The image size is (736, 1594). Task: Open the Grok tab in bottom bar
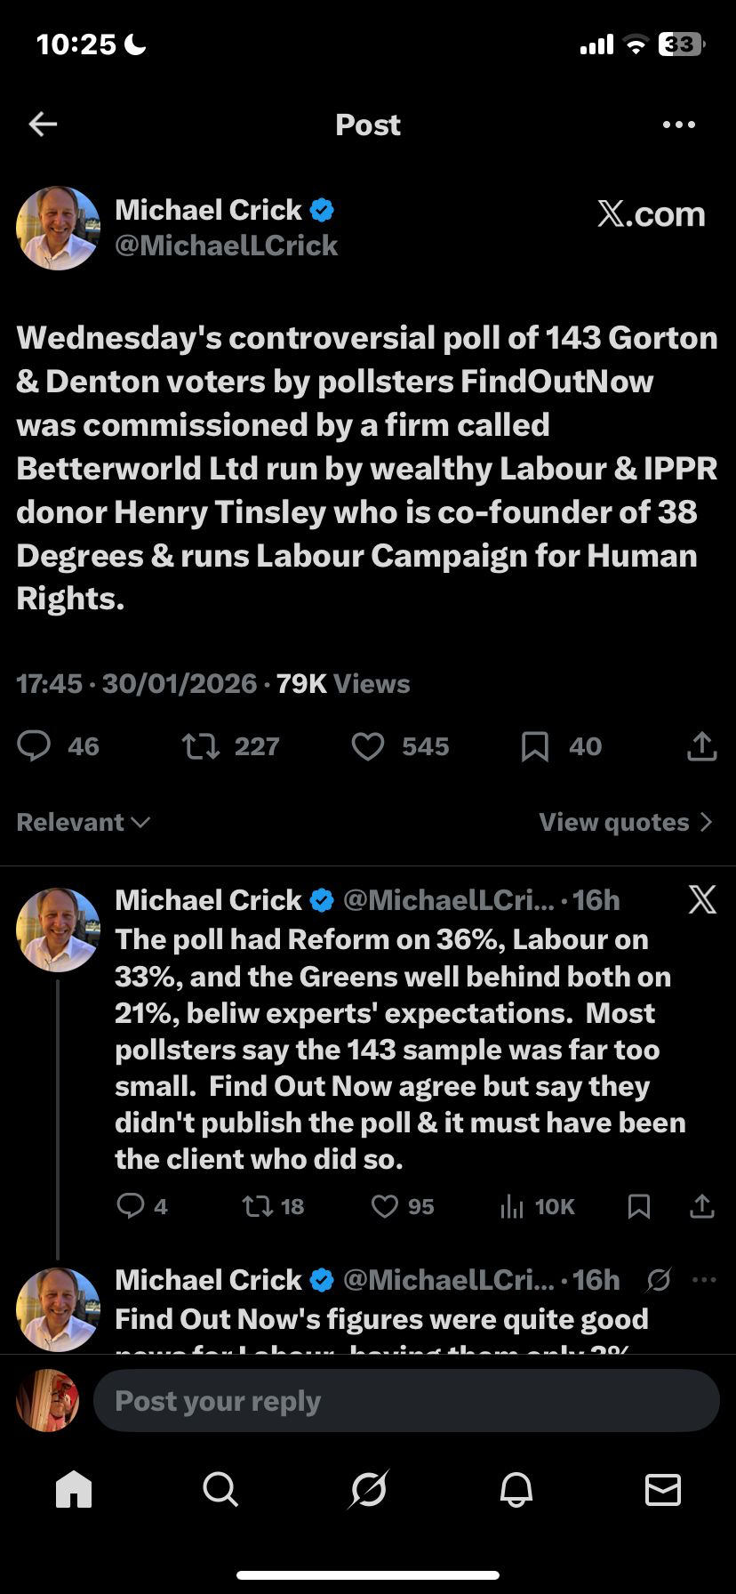pyautogui.click(x=368, y=1489)
